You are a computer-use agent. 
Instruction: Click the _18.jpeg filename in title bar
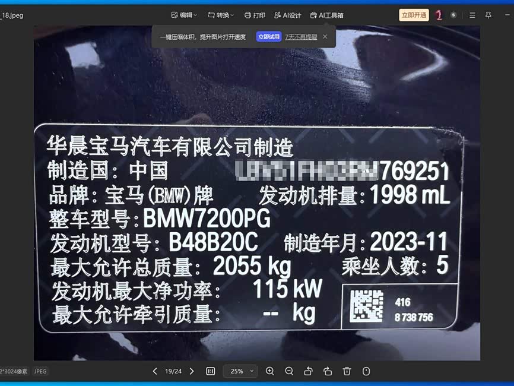[x=12, y=15]
